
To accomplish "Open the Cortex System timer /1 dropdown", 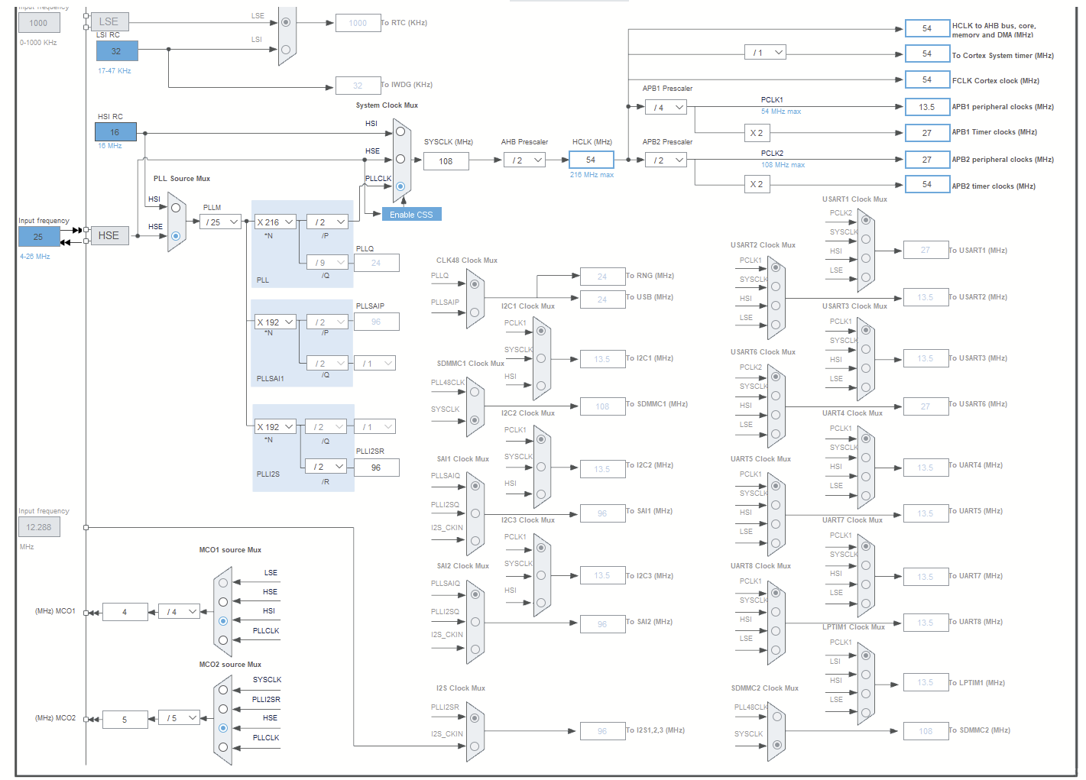I will point(765,52).
